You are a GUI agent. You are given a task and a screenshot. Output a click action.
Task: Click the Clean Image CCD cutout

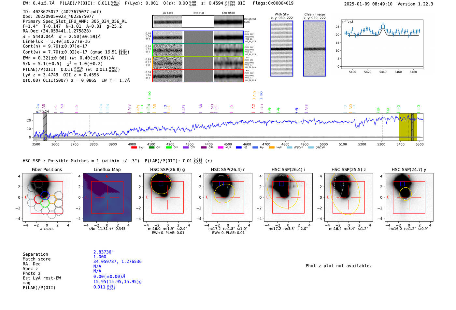(x=315, y=48)
